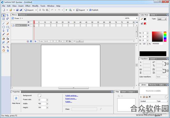Select the arrow Selection tool
The height and width of the screenshot is (118, 170).
tap(4, 15)
